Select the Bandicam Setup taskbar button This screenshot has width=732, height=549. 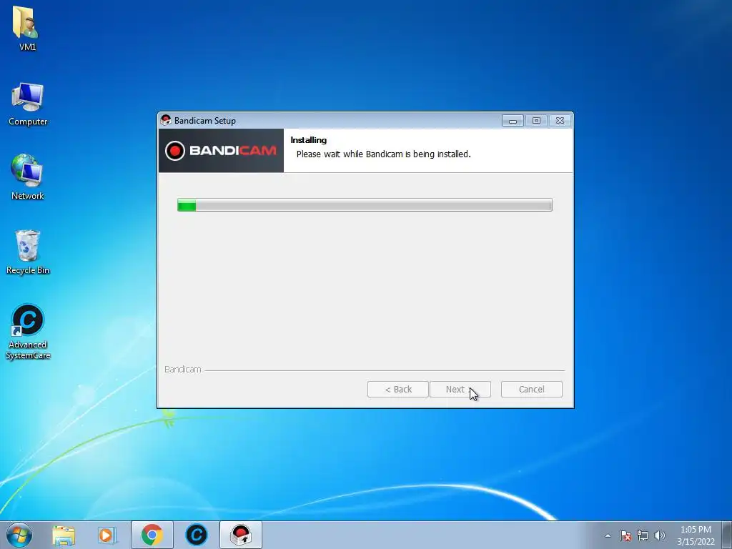[241, 535]
